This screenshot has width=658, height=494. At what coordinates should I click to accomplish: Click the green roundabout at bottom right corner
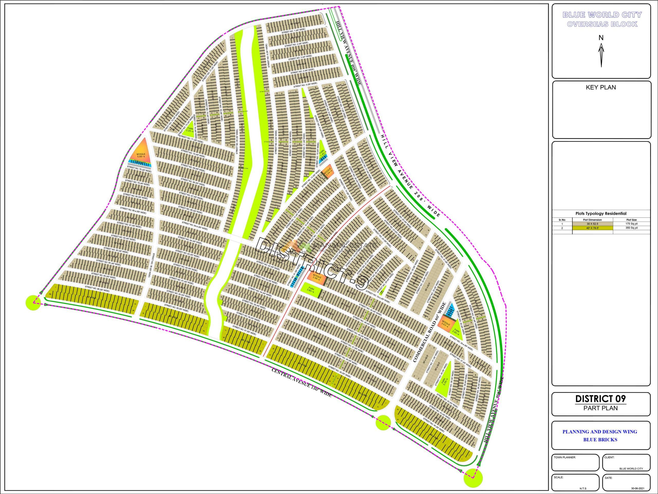tap(473, 478)
